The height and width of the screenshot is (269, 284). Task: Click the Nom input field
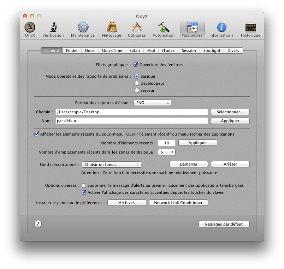pyautogui.click(x=132, y=121)
